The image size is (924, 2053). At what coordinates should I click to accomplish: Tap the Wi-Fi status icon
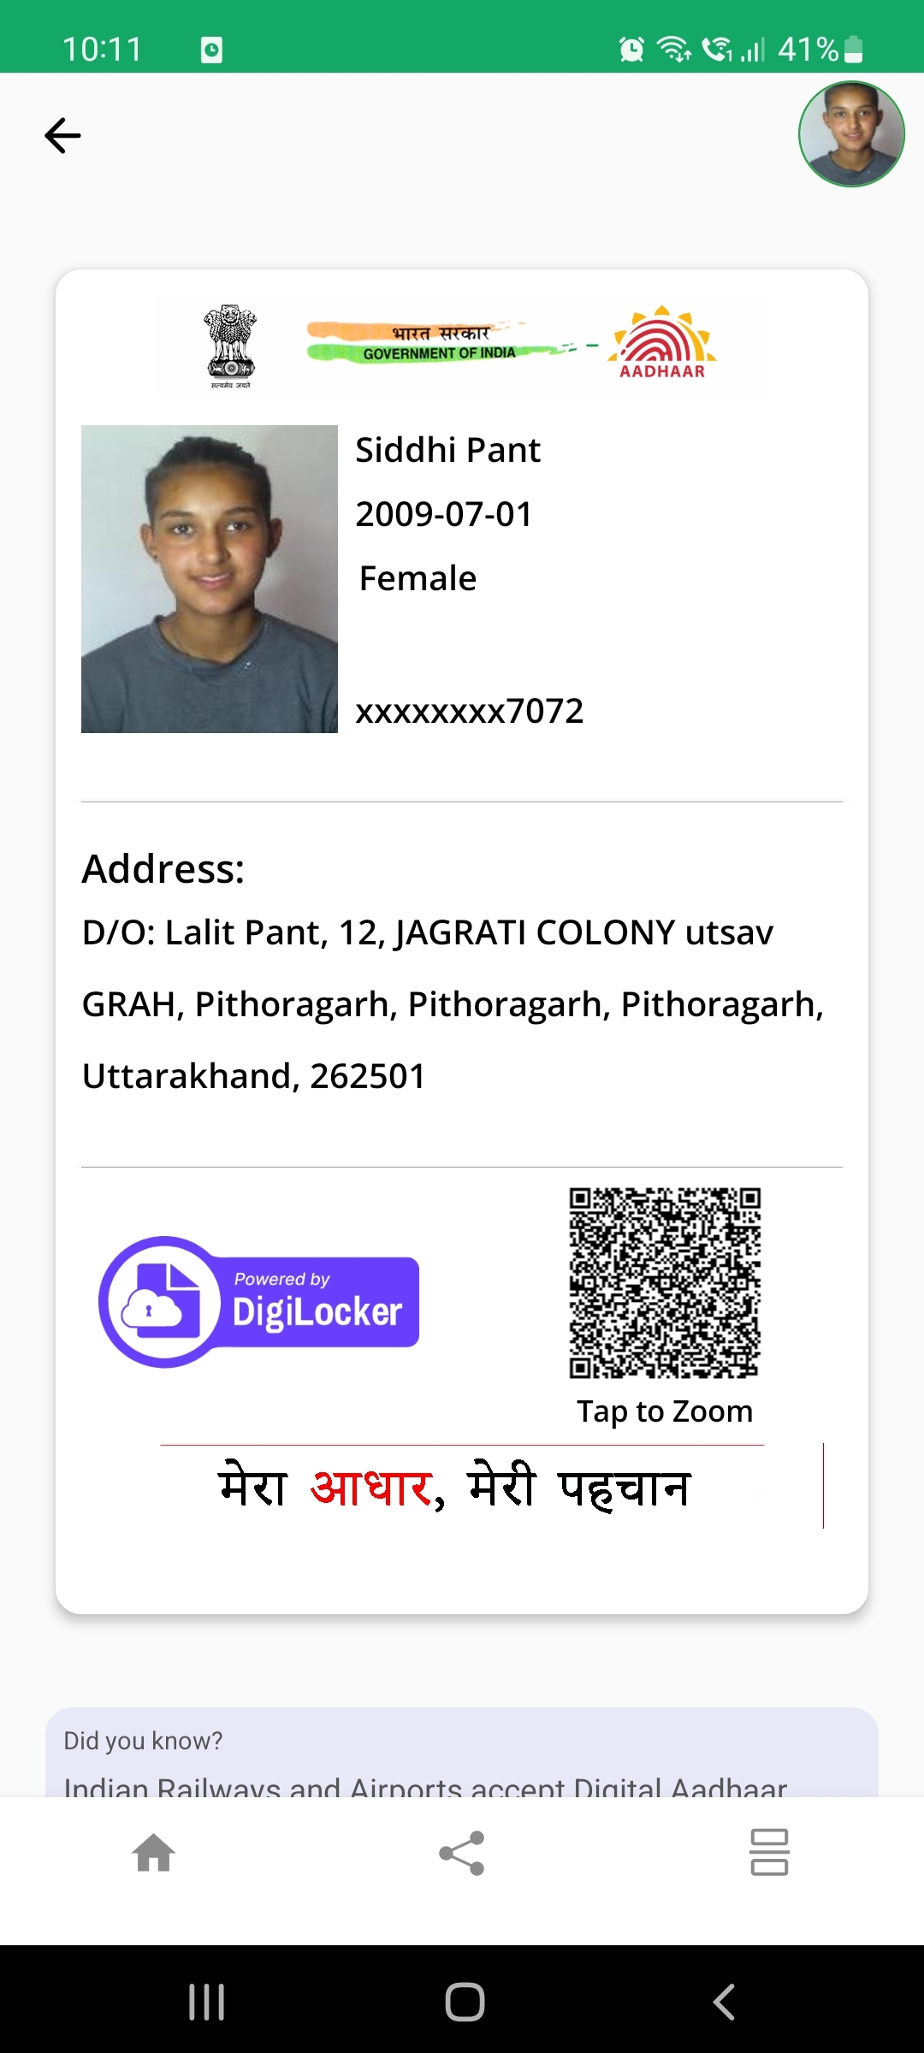(674, 50)
